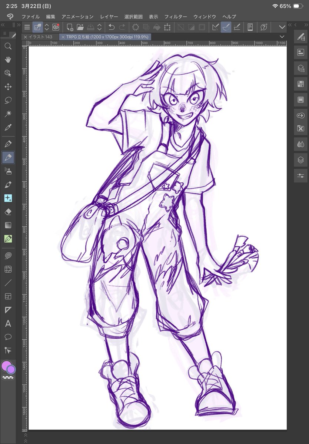Select the panel layout grid tool
The image size is (309, 444).
(8, 296)
